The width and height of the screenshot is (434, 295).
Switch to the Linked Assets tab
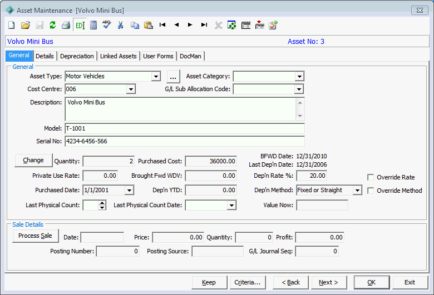[119, 56]
